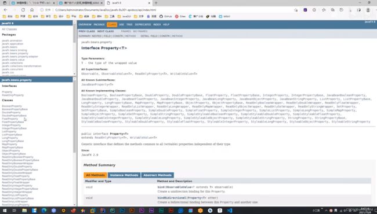Open the browser collections icon
This screenshot has width=377, height=214.
click(333, 10)
